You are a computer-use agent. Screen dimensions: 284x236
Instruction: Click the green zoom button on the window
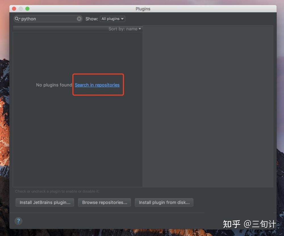pyautogui.click(x=27, y=9)
